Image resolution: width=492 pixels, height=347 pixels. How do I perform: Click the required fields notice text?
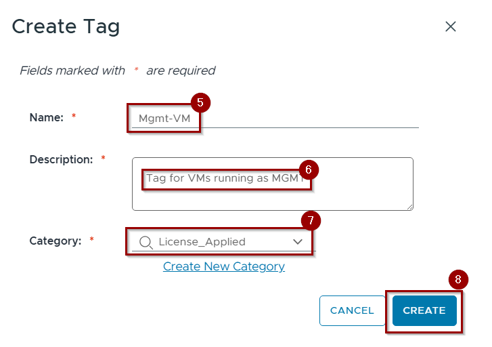pos(117,70)
